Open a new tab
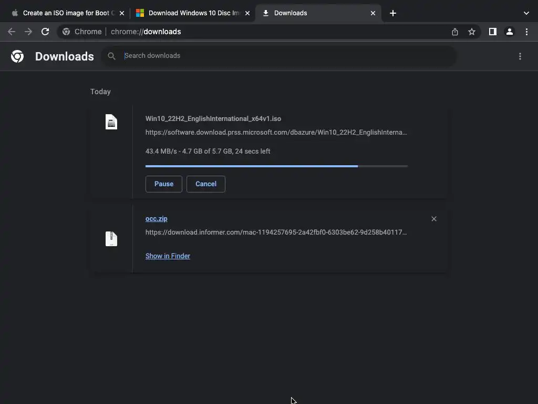The image size is (538, 404). point(393,13)
